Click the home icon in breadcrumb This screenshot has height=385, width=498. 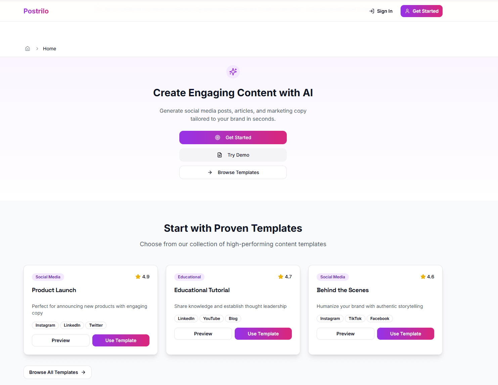28,49
